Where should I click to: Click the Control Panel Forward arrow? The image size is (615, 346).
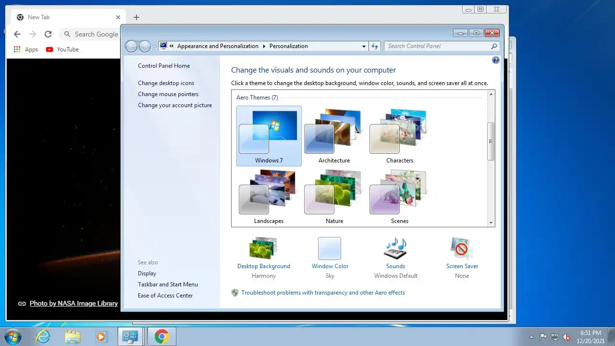point(145,46)
